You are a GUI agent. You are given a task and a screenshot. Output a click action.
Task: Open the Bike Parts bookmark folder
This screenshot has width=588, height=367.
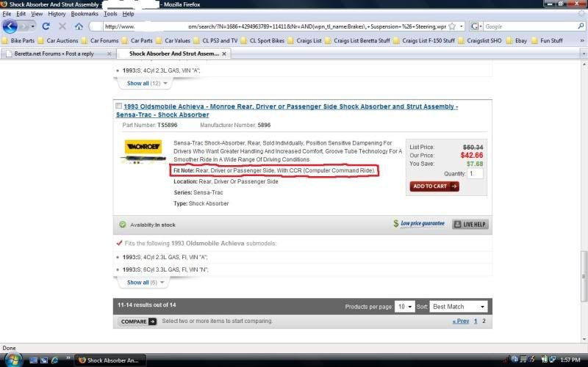(18, 40)
